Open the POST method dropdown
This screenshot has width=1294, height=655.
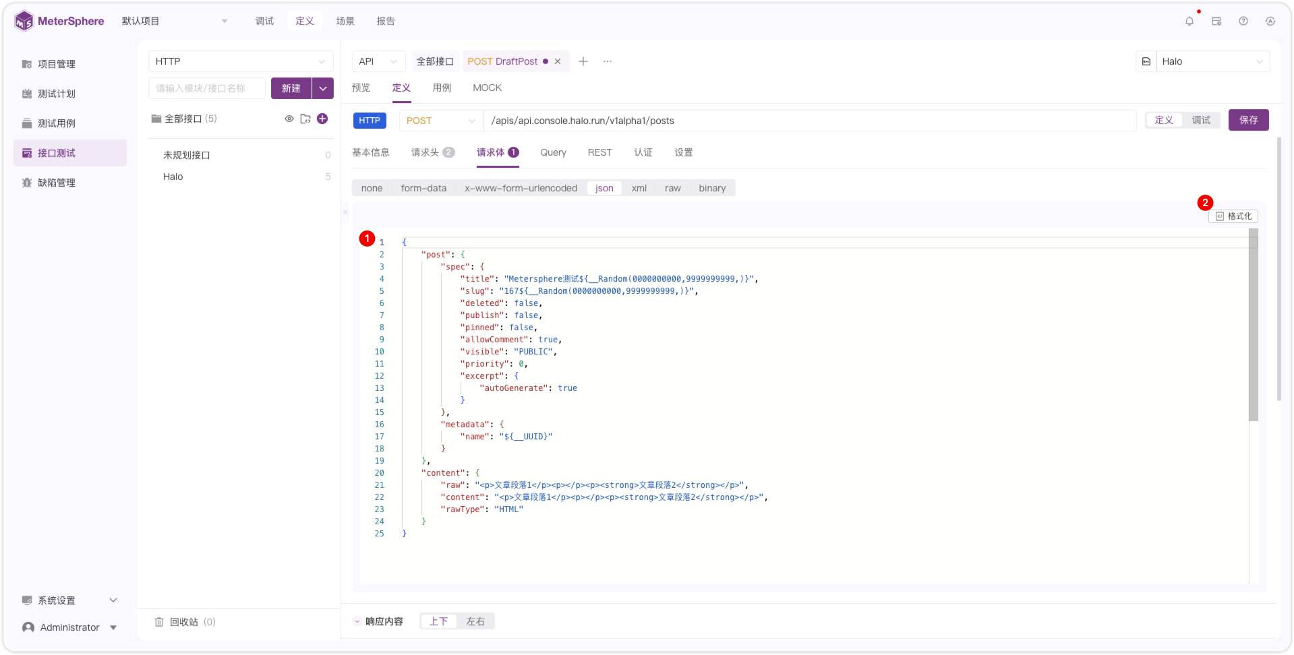441,121
